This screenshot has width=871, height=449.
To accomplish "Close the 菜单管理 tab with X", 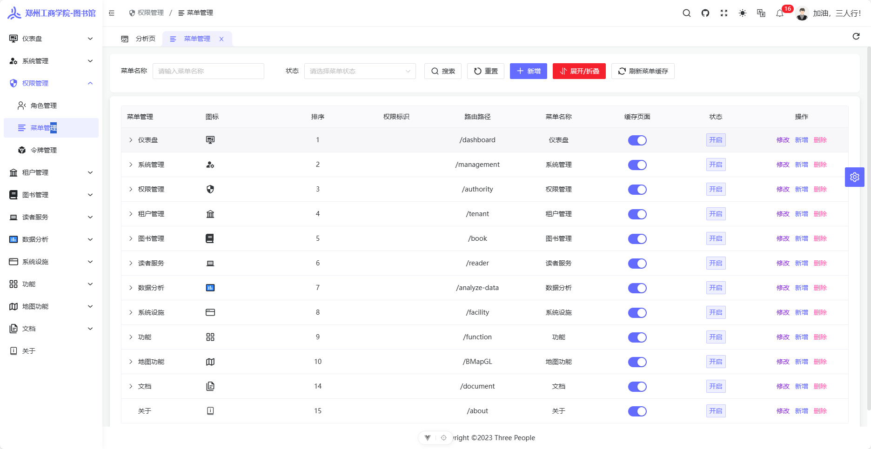I will pyautogui.click(x=221, y=39).
